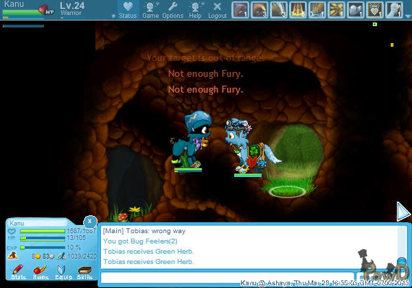The height and width of the screenshot is (288, 412).
Task: Open the Status menu heart icon
Action: click(128, 7)
